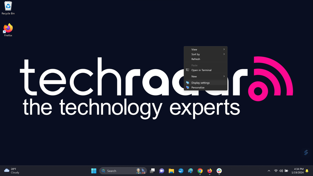This screenshot has width=313, height=176.
Task: Open the paint palette app on taskbar
Action: coord(190,170)
